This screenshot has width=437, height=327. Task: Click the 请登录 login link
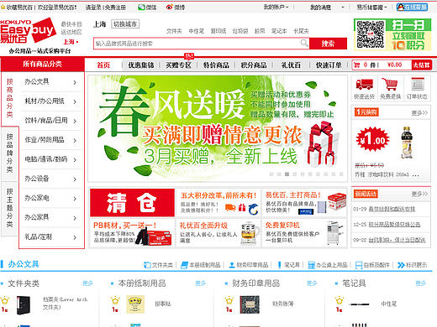[93, 8]
